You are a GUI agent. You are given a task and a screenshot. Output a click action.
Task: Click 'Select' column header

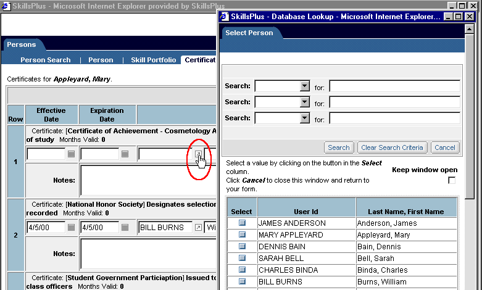click(242, 207)
